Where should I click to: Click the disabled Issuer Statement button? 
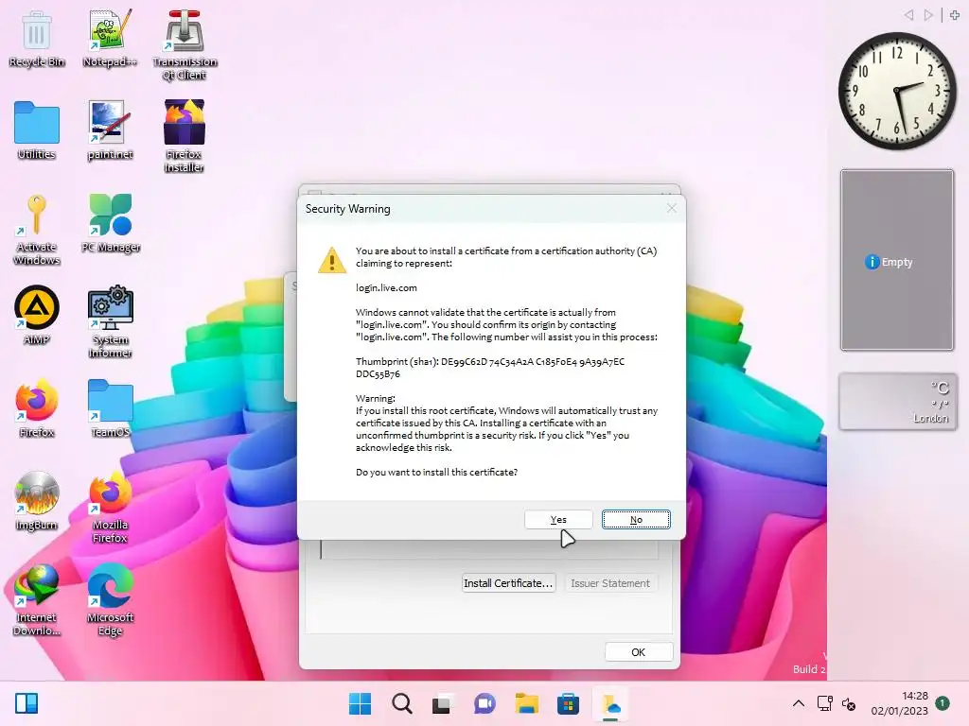coord(610,583)
